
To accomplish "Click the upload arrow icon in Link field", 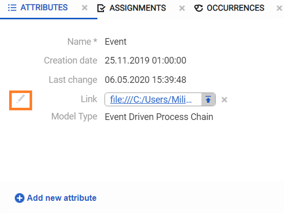I will point(208,100).
